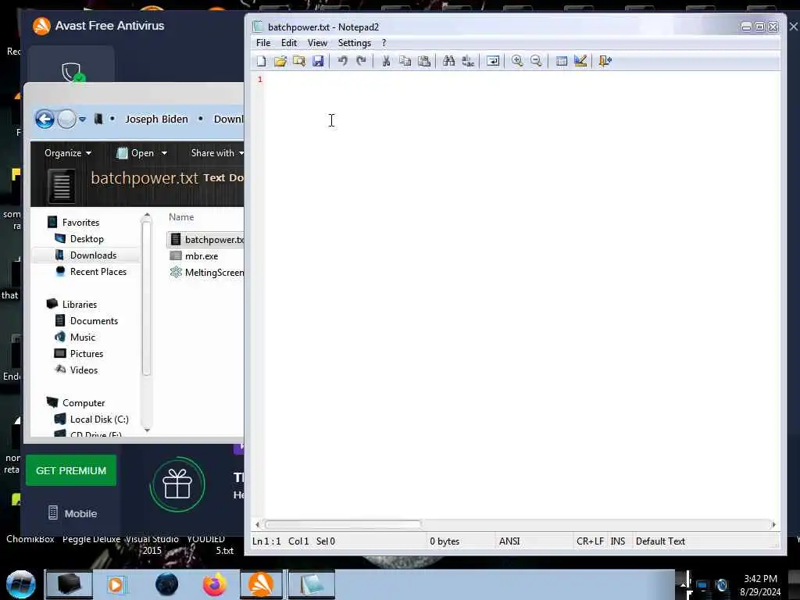Click Joseph Biden in the Explorer address bar

tap(156, 120)
